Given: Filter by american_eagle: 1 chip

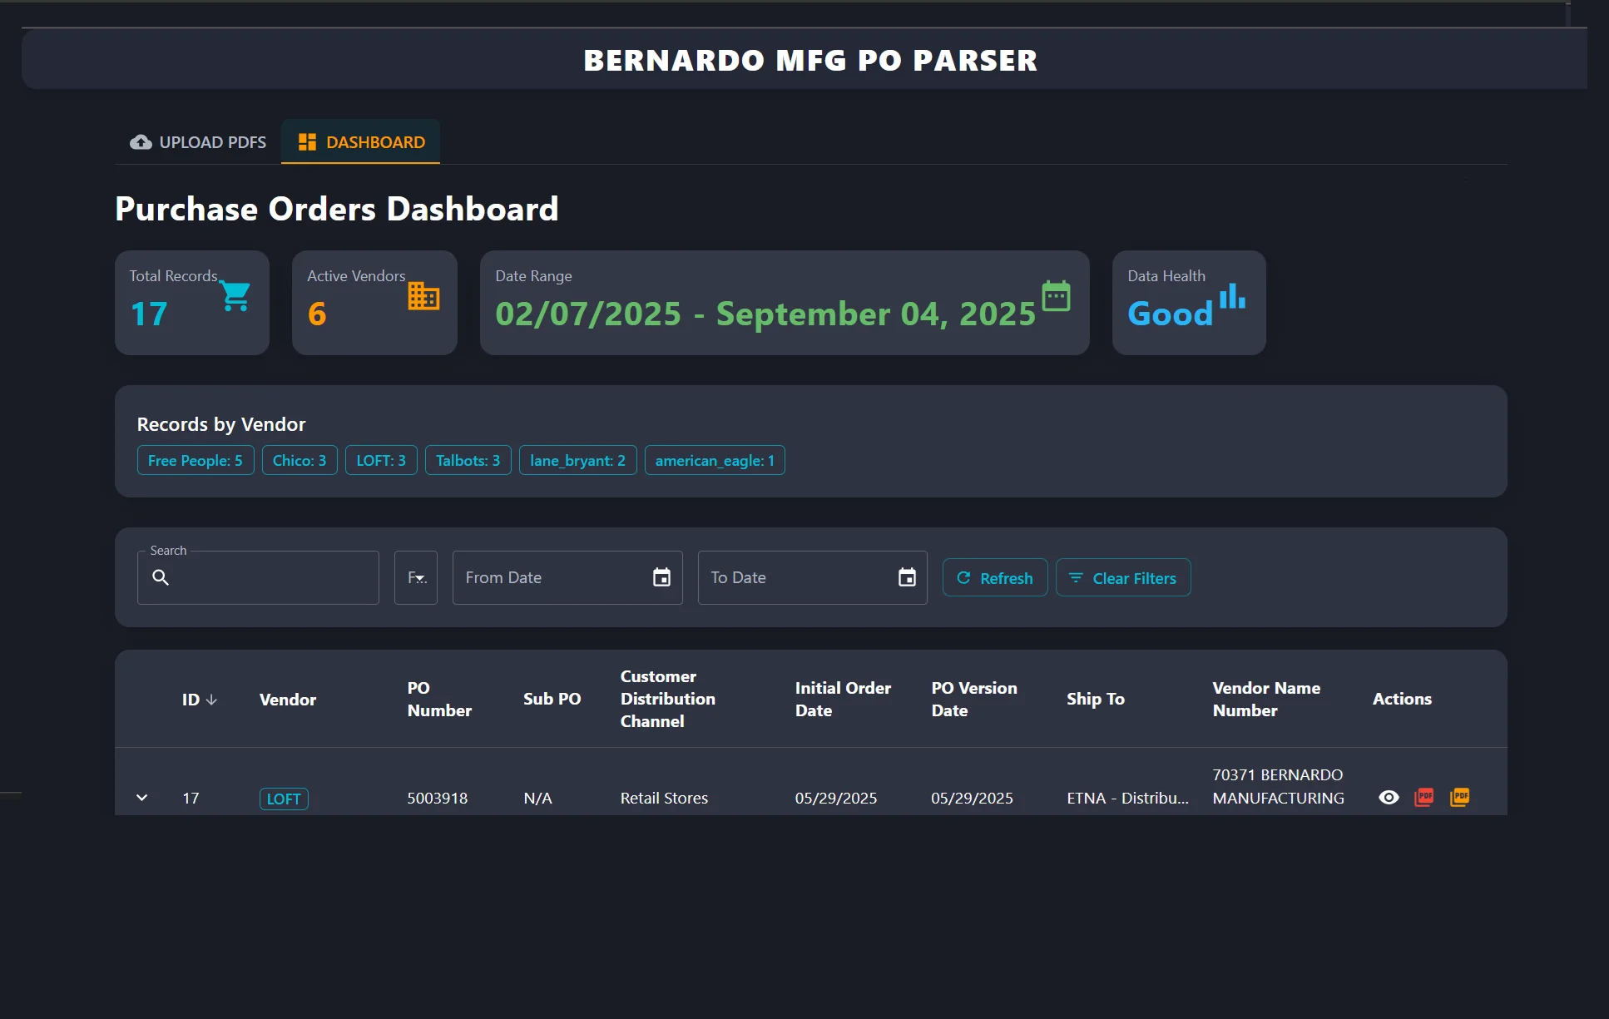Looking at the screenshot, I should pyautogui.click(x=715, y=461).
